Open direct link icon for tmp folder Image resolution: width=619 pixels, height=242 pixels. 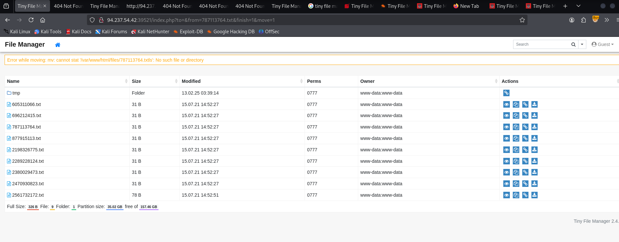[506, 93]
